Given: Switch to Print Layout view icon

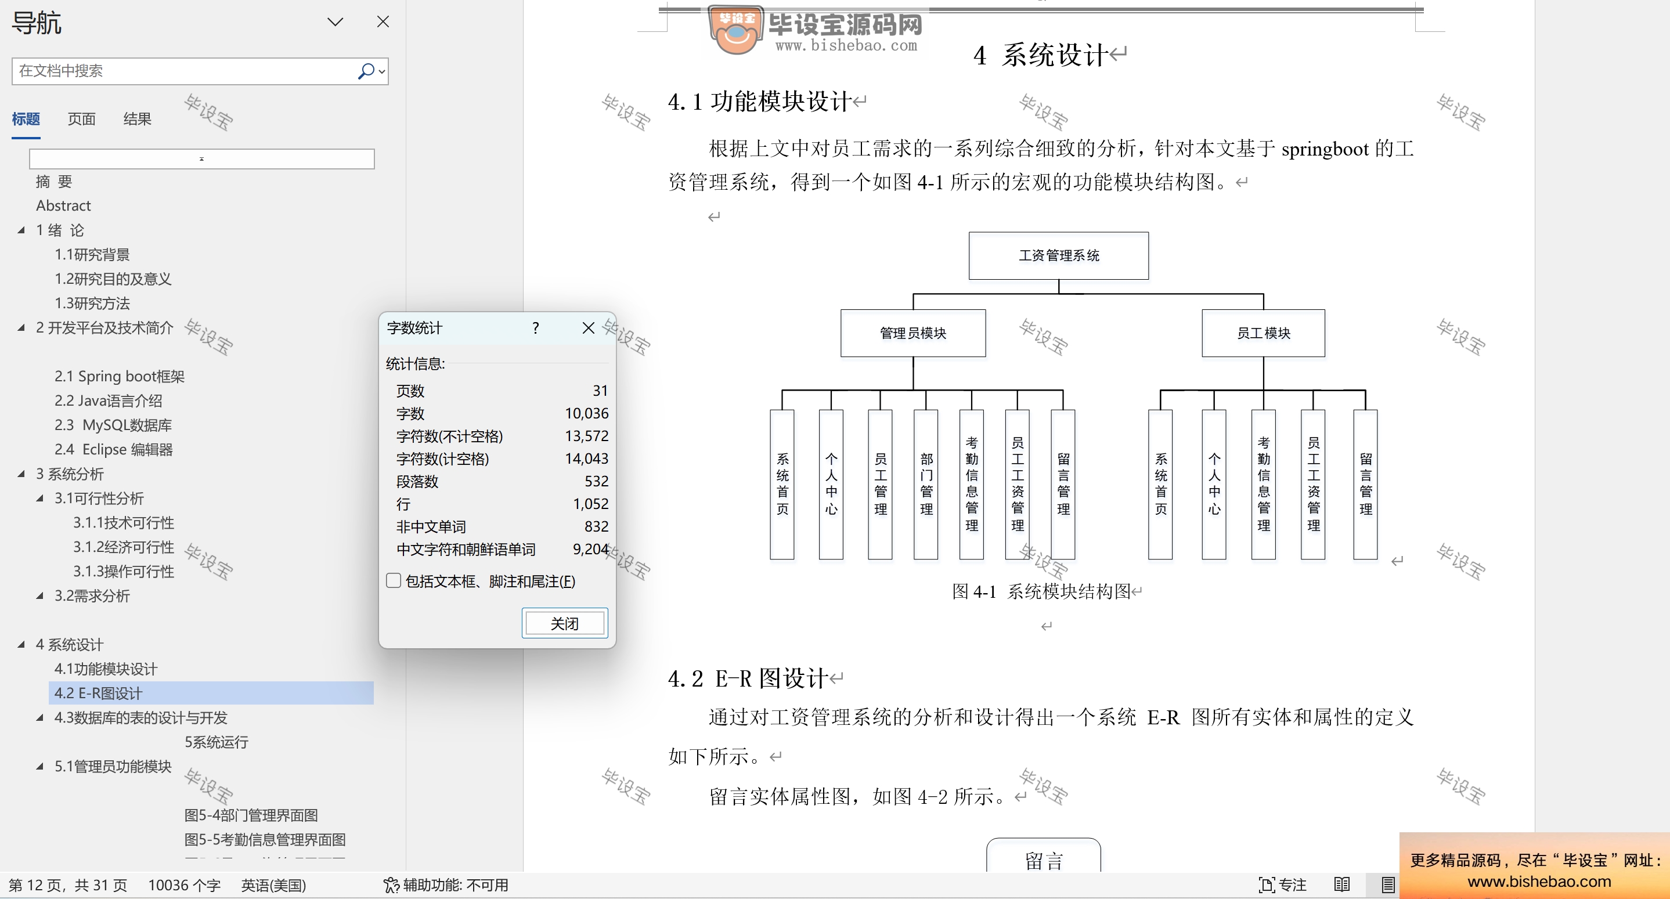Looking at the screenshot, I should (1388, 884).
